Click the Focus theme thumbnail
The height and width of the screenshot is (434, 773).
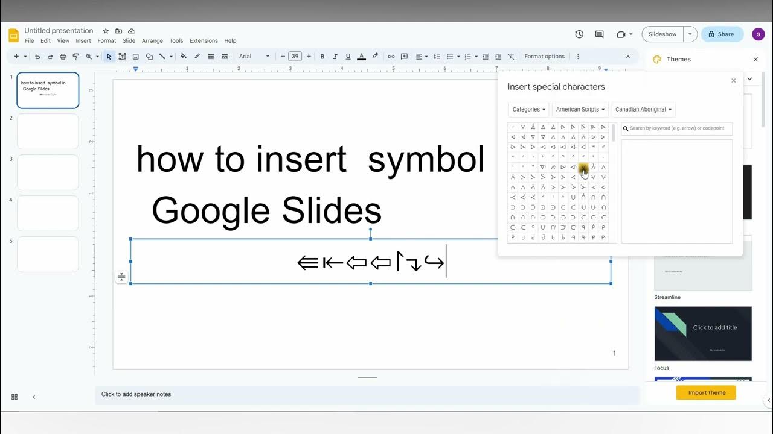703,333
